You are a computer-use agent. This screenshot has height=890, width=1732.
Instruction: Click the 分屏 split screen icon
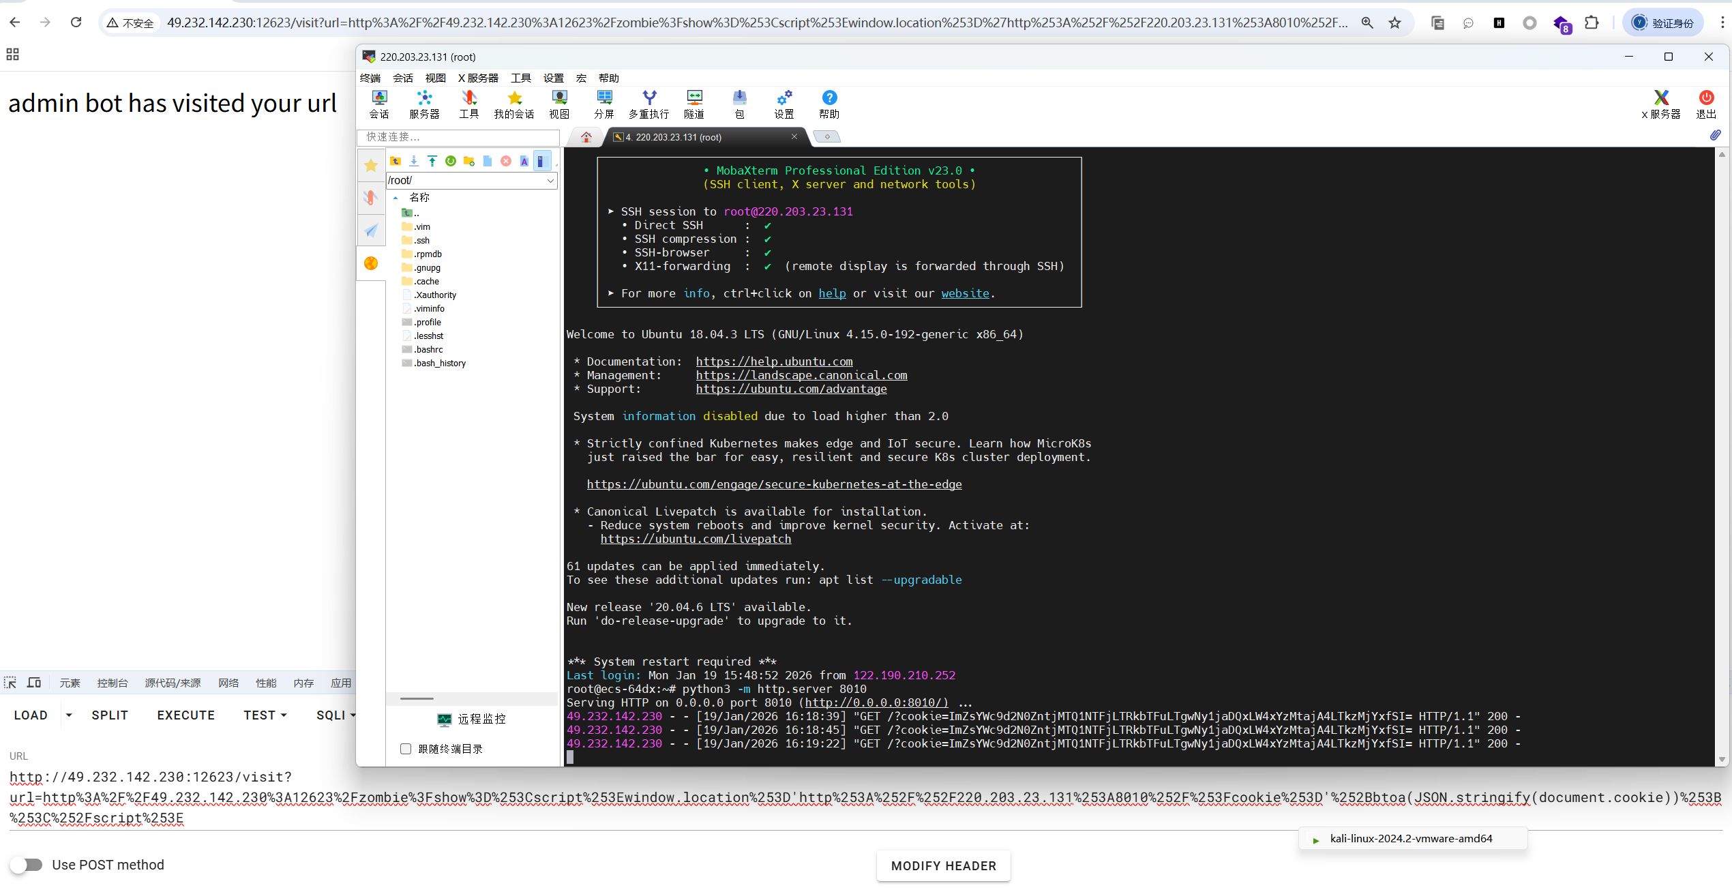(x=603, y=104)
